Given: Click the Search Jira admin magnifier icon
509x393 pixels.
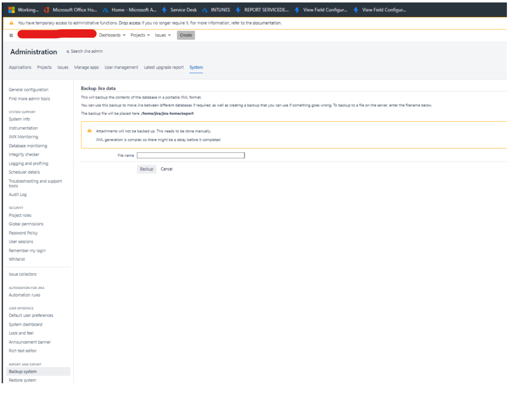Looking at the screenshot, I should coord(68,52).
